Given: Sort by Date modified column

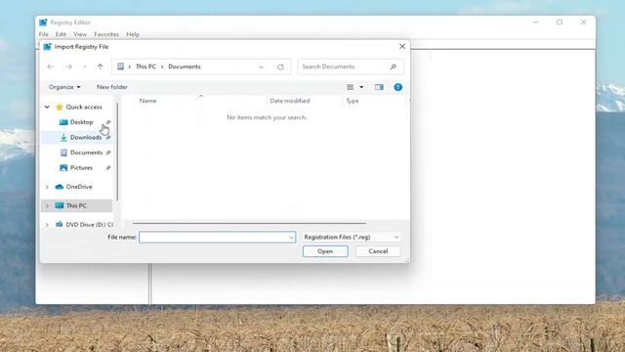Looking at the screenshot, I should [290, 101].
